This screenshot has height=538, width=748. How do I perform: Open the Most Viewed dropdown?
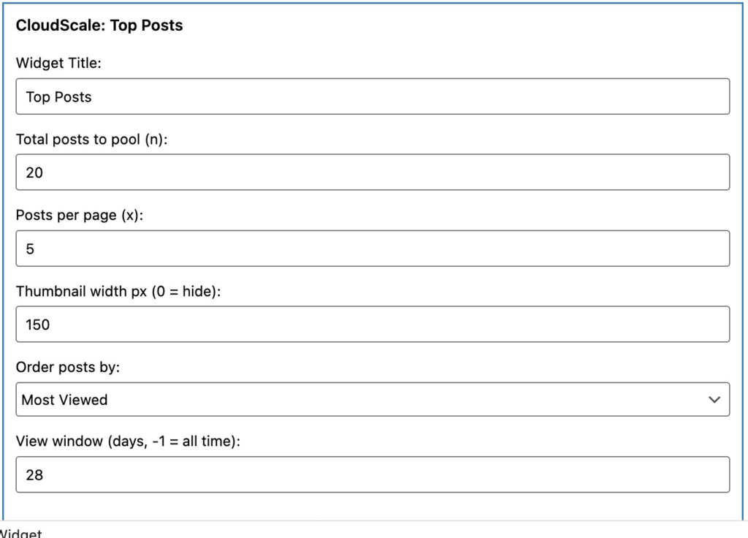(373, 400)
